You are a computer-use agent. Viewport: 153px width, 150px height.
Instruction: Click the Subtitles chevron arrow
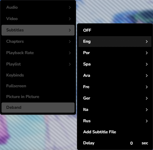(x=70, y=30)
